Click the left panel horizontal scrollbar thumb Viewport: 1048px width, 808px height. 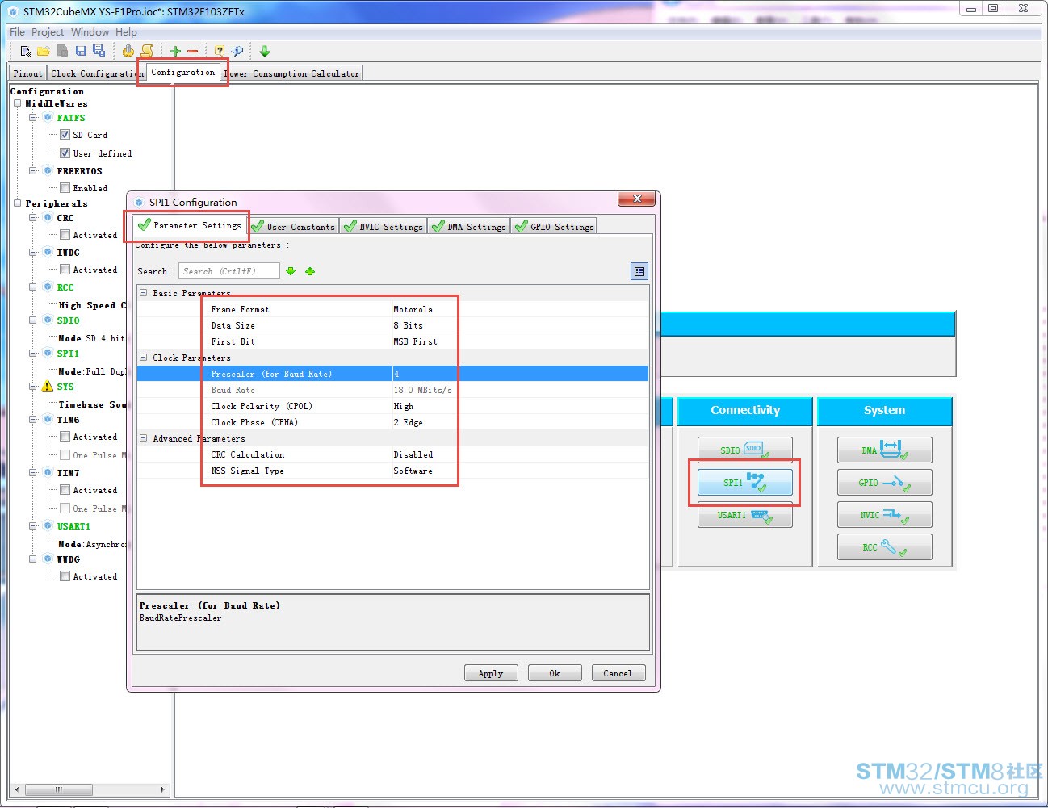[59, 789]
